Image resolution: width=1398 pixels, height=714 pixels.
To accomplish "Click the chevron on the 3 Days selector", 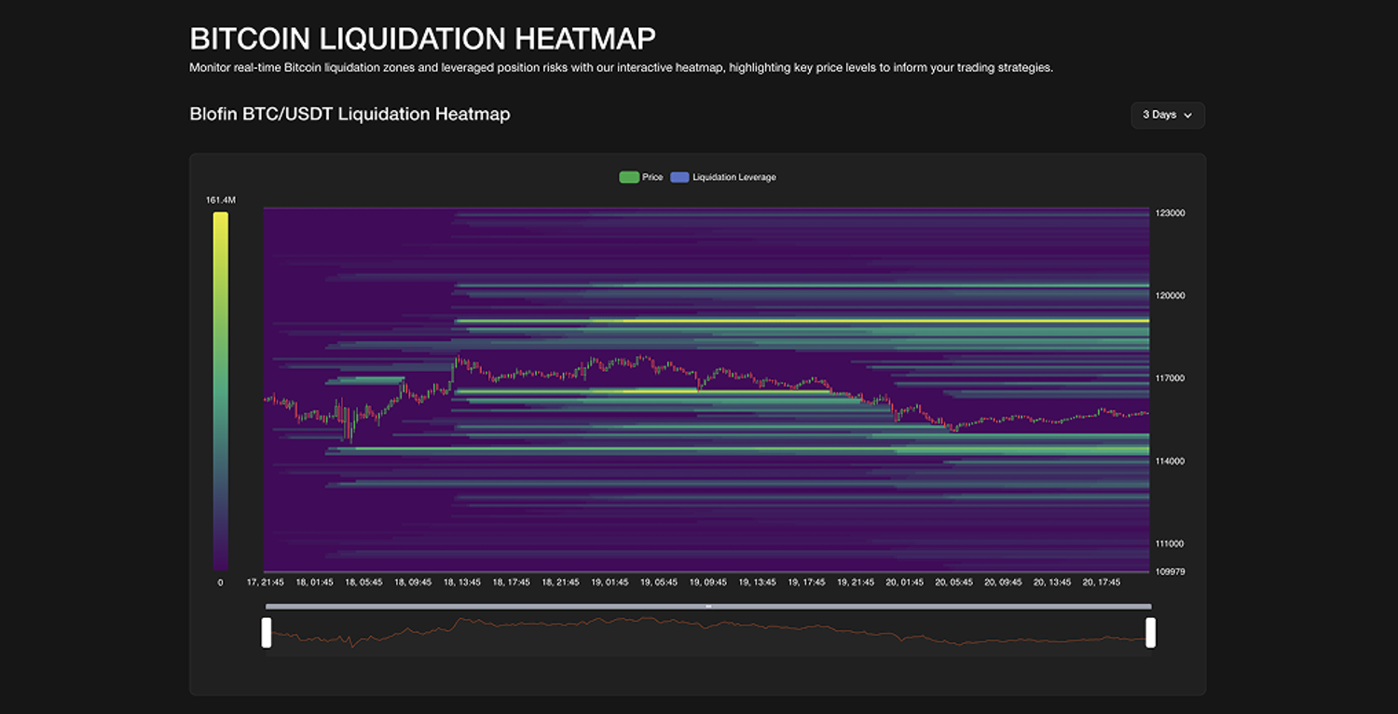I will (1188, 116).
